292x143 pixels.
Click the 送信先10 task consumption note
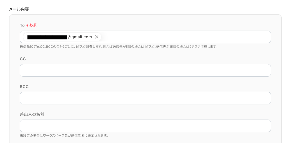click(119, 47)
